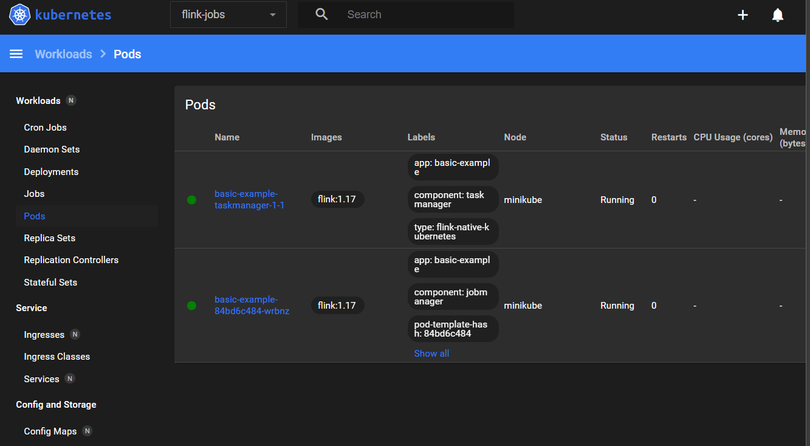
Task: Click minikube node in taskmanager row
Action: tap(523, 200)
